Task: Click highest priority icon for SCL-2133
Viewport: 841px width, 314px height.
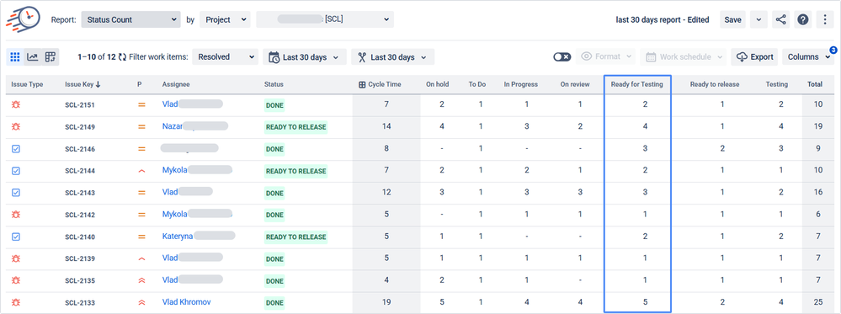Action: coord(141,303)
